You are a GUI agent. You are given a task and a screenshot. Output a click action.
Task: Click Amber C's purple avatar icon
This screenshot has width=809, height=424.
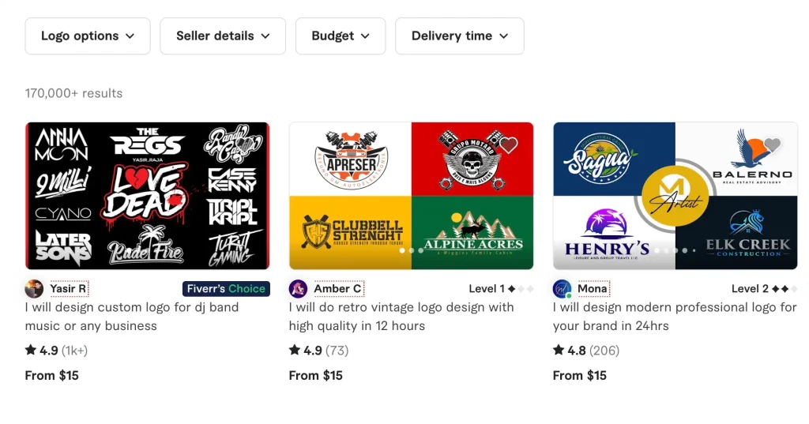pos(298,289)
